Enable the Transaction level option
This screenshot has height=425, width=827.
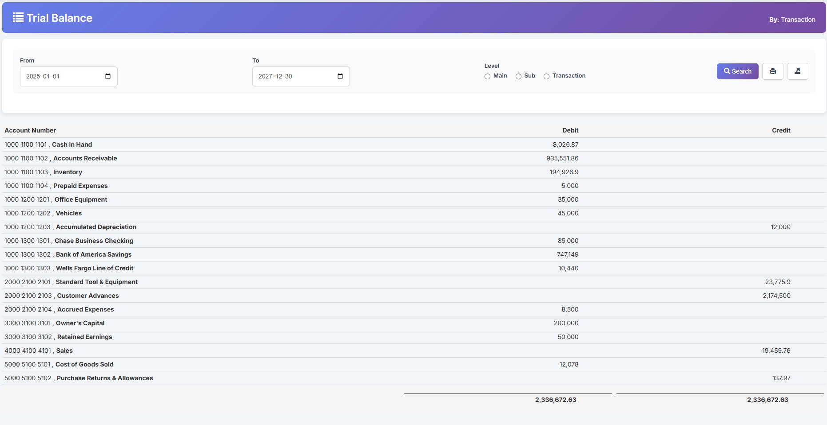[x=546, y=76]
